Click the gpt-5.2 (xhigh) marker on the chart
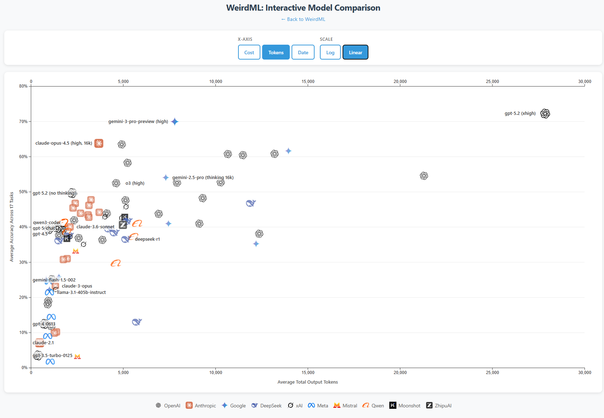 [x=545, y=113]
